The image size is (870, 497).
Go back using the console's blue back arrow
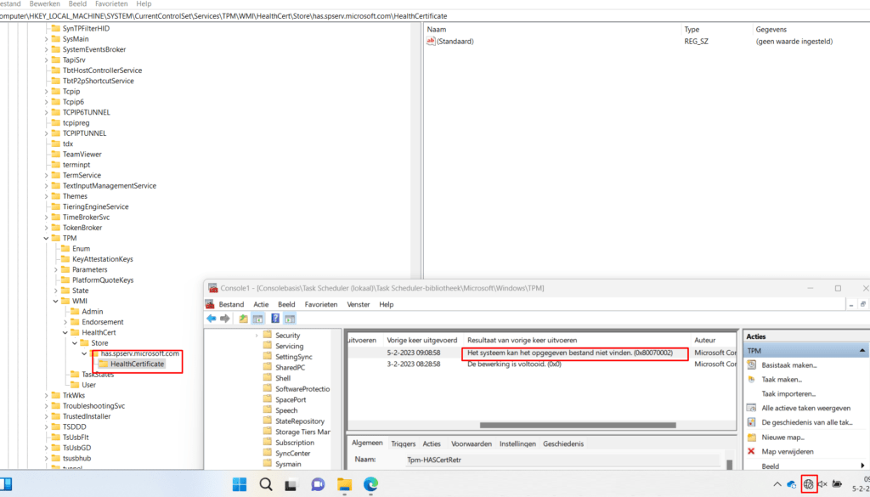211,319
